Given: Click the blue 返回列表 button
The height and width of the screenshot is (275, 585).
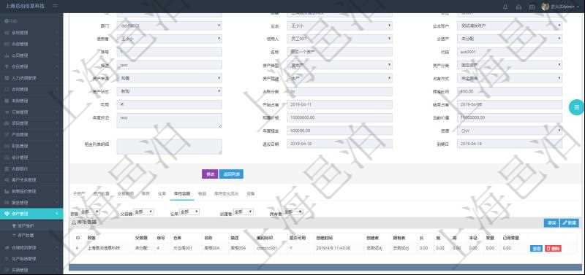Looking at the screenshot, I should pyautogui.click(x=231, y=174).
